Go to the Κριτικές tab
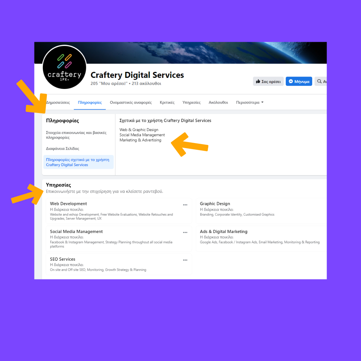 pyautogui.click(x=167, y=102)
